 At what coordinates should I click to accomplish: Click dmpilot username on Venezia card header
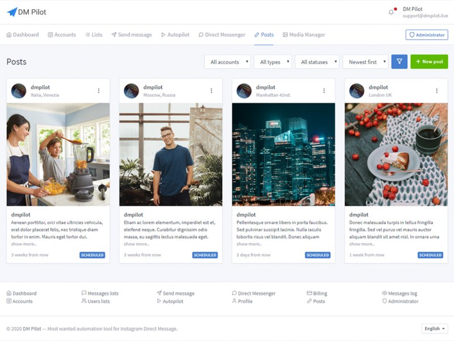pos(40,88)
